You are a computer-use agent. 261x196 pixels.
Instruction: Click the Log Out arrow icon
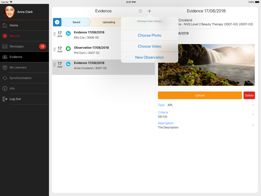5,99
